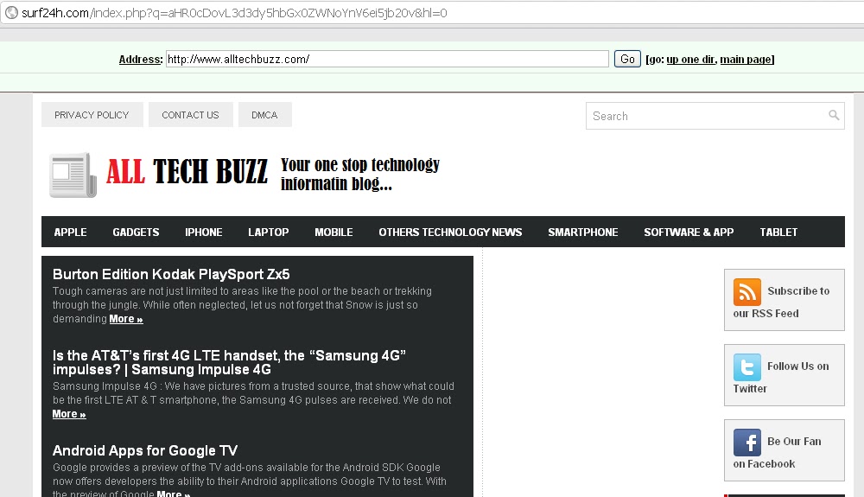
Task: Open the iPhone menu category
Action: (204, 232)
